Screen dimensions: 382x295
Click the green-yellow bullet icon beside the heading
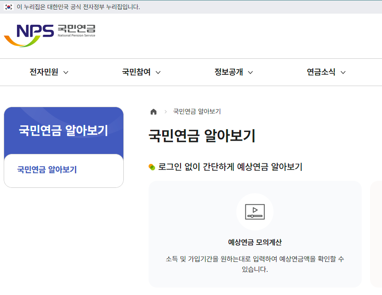point(151,167)
